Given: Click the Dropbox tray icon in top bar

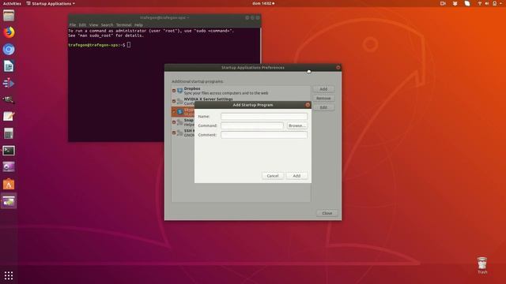Looking at the screenshot, I should tap(455, 3).
